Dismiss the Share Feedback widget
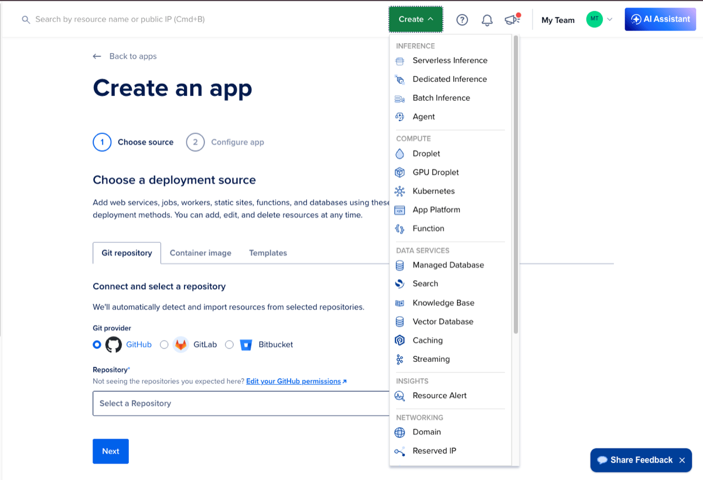 (682, 460)
